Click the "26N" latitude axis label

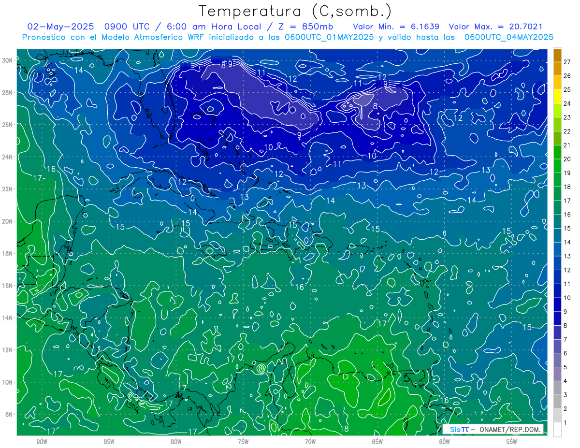tap(8, 124)
